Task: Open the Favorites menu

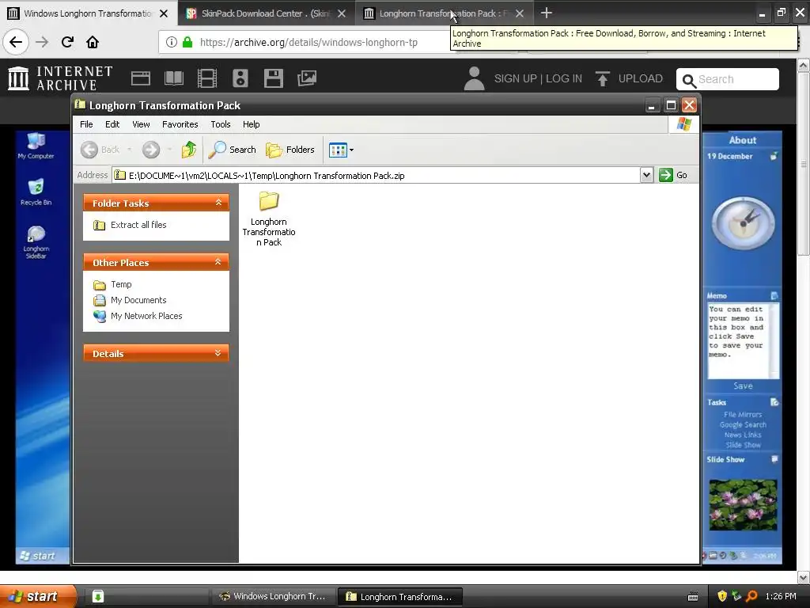Action: pyautogui.click(x=180, y=124)
